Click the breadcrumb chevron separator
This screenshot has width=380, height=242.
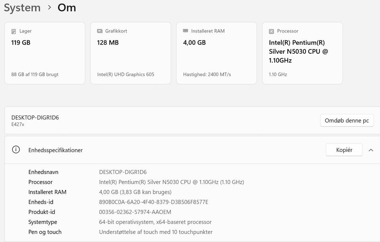click(x=49, y=8)
